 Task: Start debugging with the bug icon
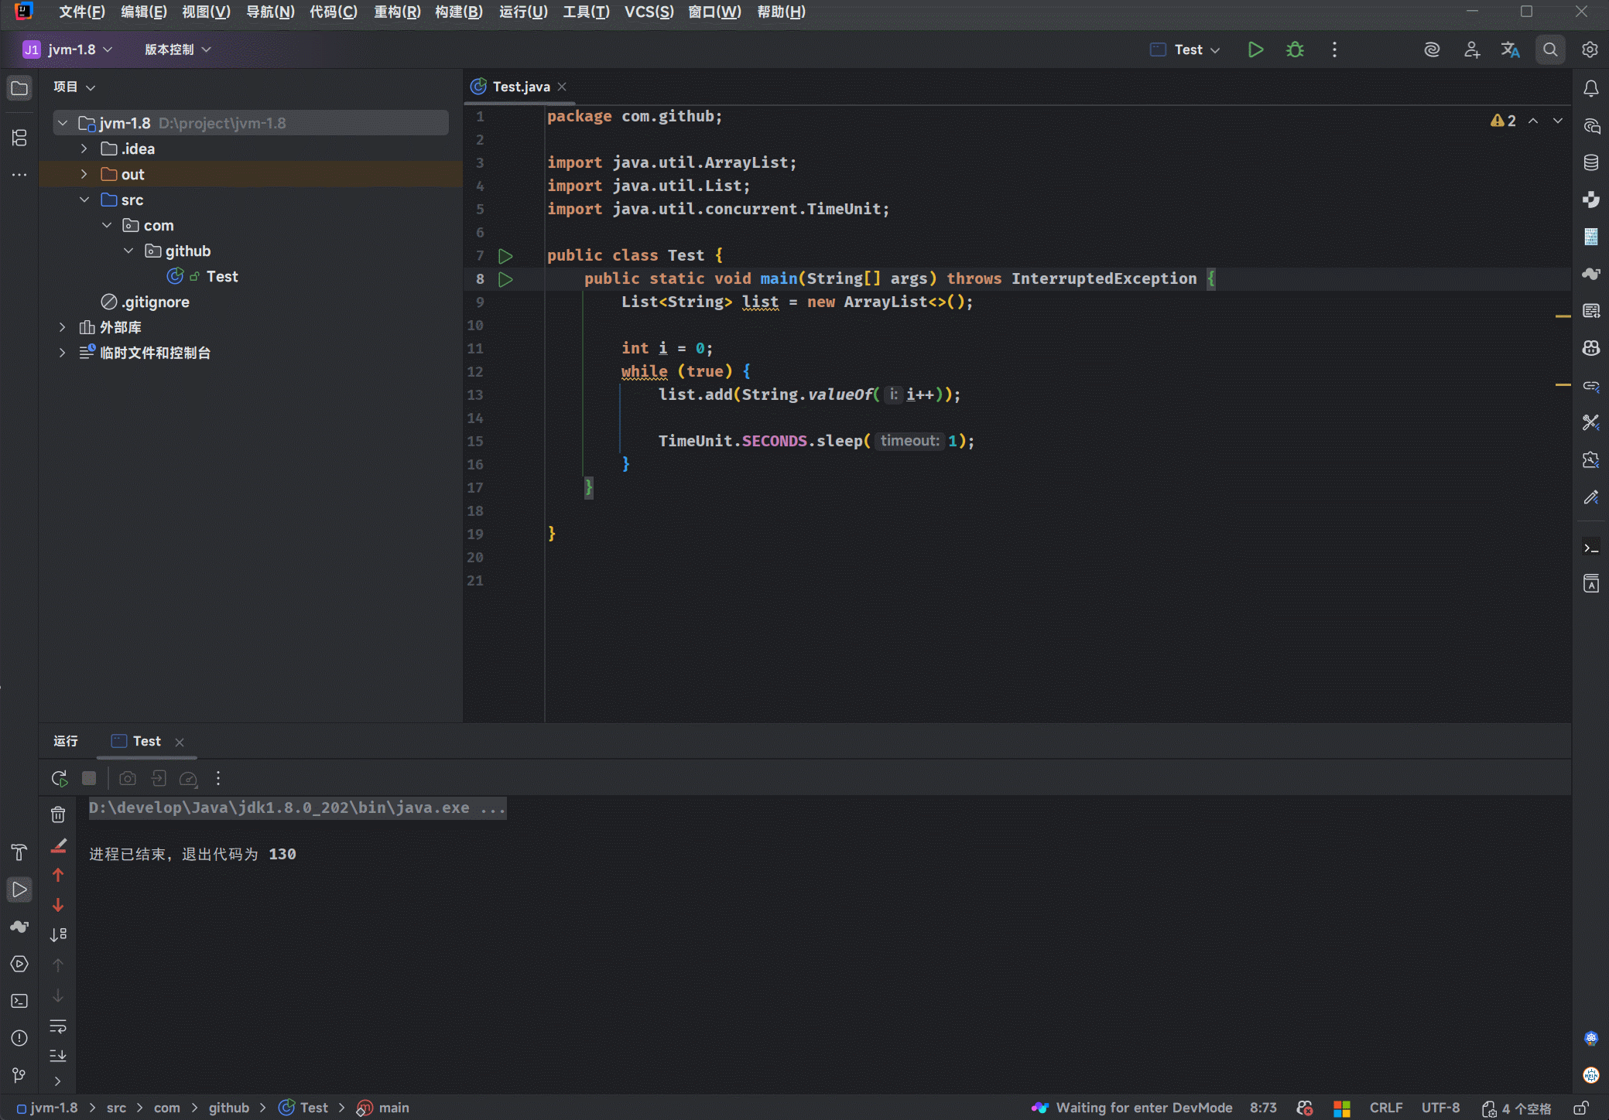[x=1295, y=50]
